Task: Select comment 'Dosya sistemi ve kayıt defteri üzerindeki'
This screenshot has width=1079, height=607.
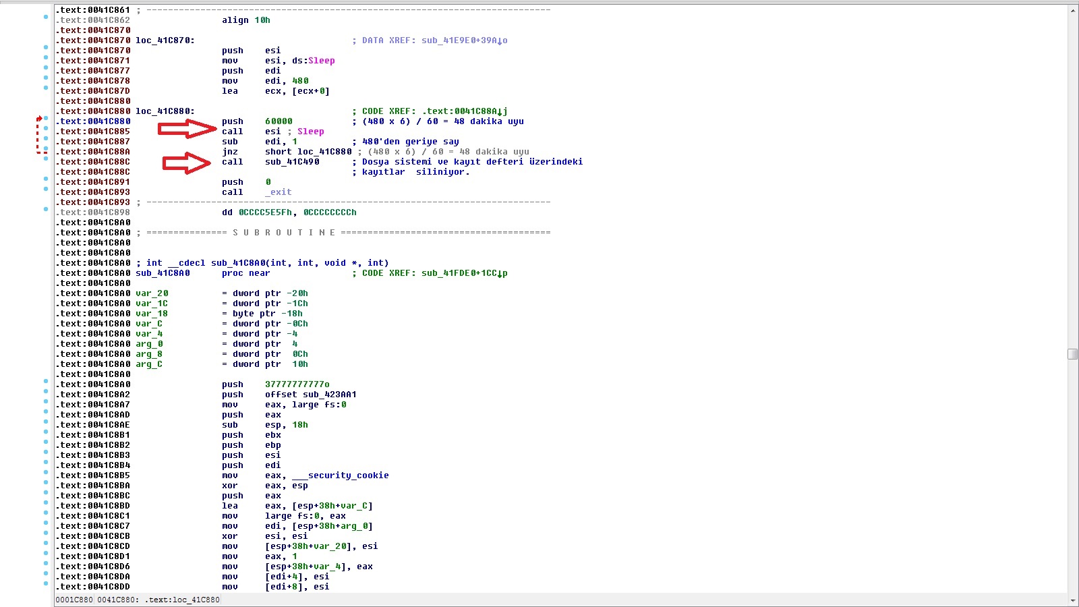Action: click(473, 162)
